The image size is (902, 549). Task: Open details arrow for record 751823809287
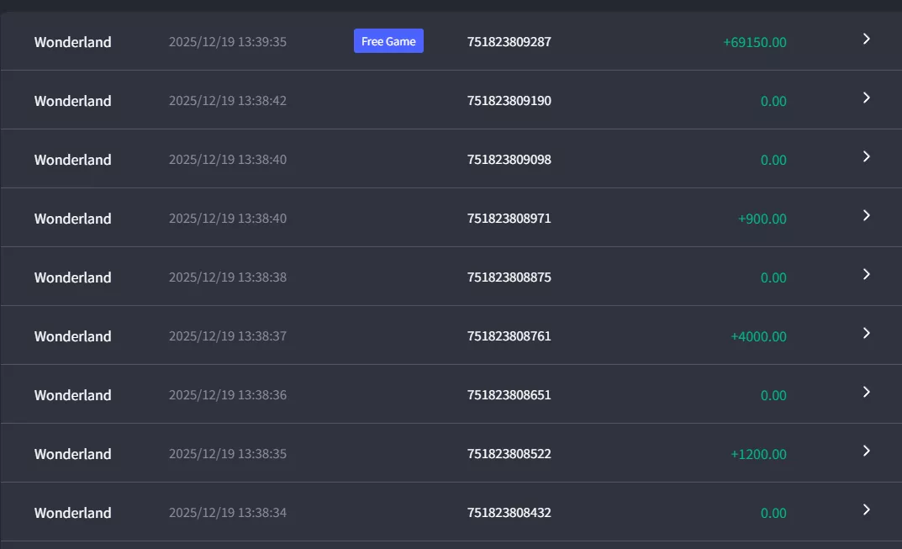867,39
